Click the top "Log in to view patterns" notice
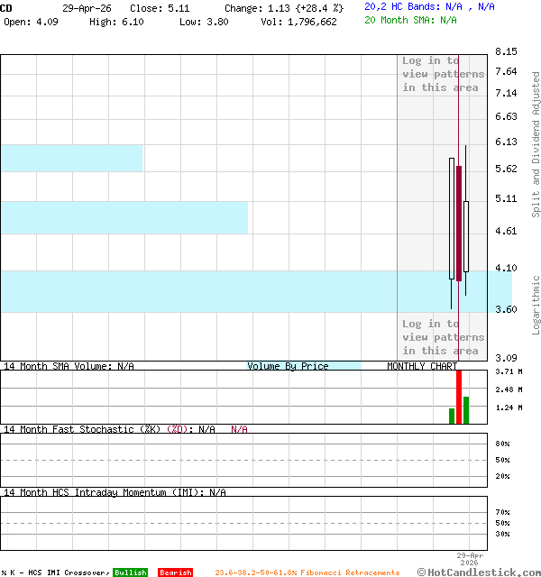The width and height of the screenshot is (541, 577). pyautogui.click(x=443, y=75)
